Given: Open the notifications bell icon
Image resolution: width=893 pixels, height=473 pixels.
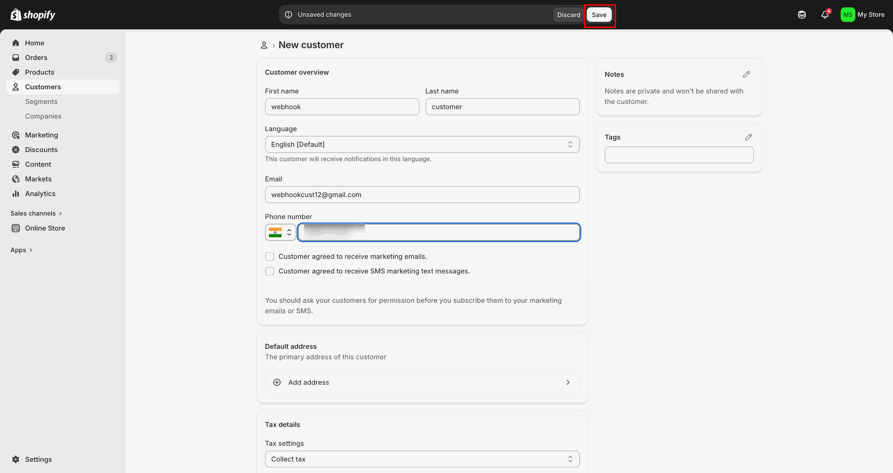Looking at the screenshot, I should click(x=825, y=14).
